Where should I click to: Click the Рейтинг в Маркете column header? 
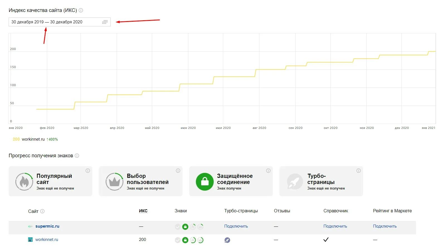[x=392, y=211]
